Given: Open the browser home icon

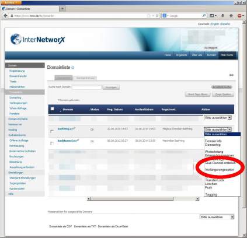Looking at the screenshot, I should tap(231, 16).
